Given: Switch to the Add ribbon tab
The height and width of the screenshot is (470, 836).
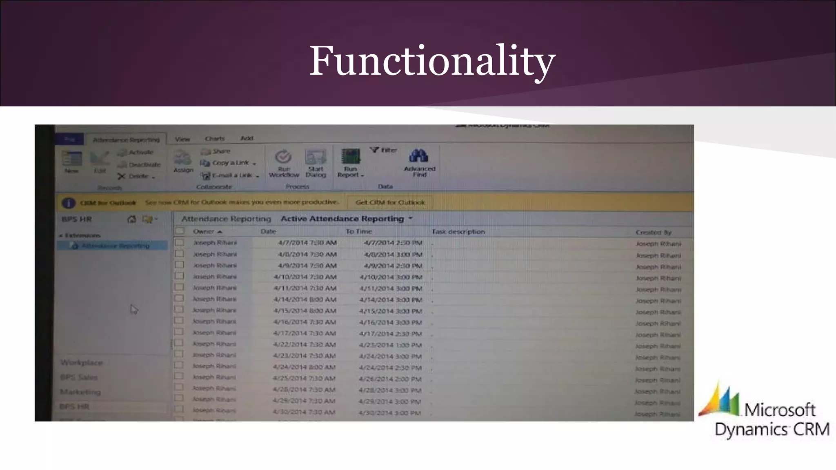Looking at the screenshot, I should pyautogui.click(x=247, y=138).
